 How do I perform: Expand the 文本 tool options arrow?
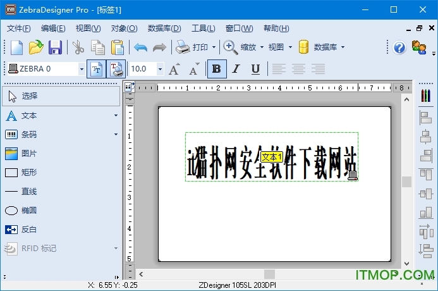coord(116,115)
